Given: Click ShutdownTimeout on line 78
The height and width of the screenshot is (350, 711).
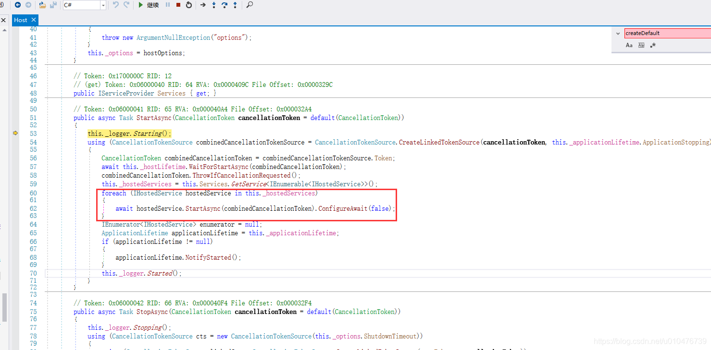Looking at the screenshot, I should click(390, 336).
